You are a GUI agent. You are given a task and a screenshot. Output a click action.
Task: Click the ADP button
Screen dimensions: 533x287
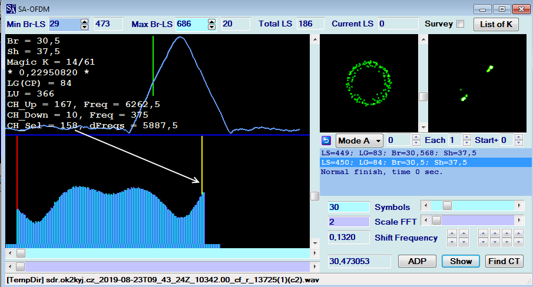click(x=417, y=261)
